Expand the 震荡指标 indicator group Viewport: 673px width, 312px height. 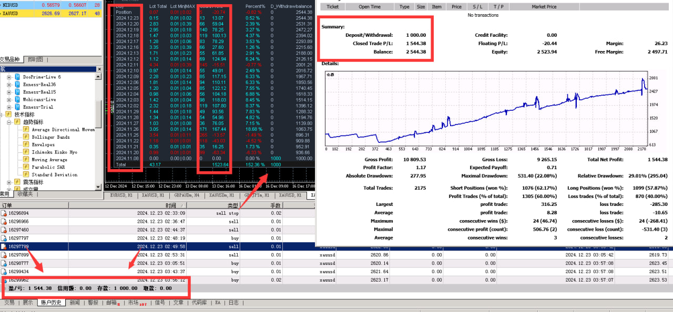click(x=8, y=182)
